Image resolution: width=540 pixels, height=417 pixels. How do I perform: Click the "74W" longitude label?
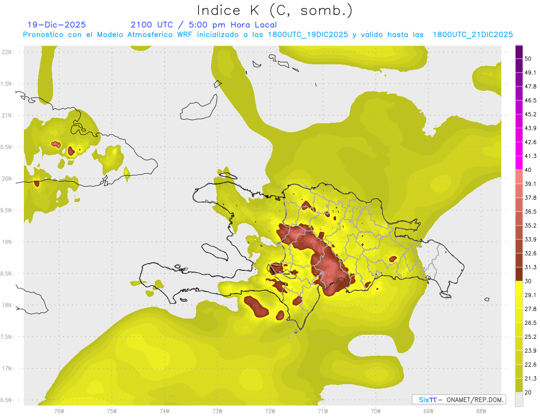pyautogui.click(x=165, y=410)
